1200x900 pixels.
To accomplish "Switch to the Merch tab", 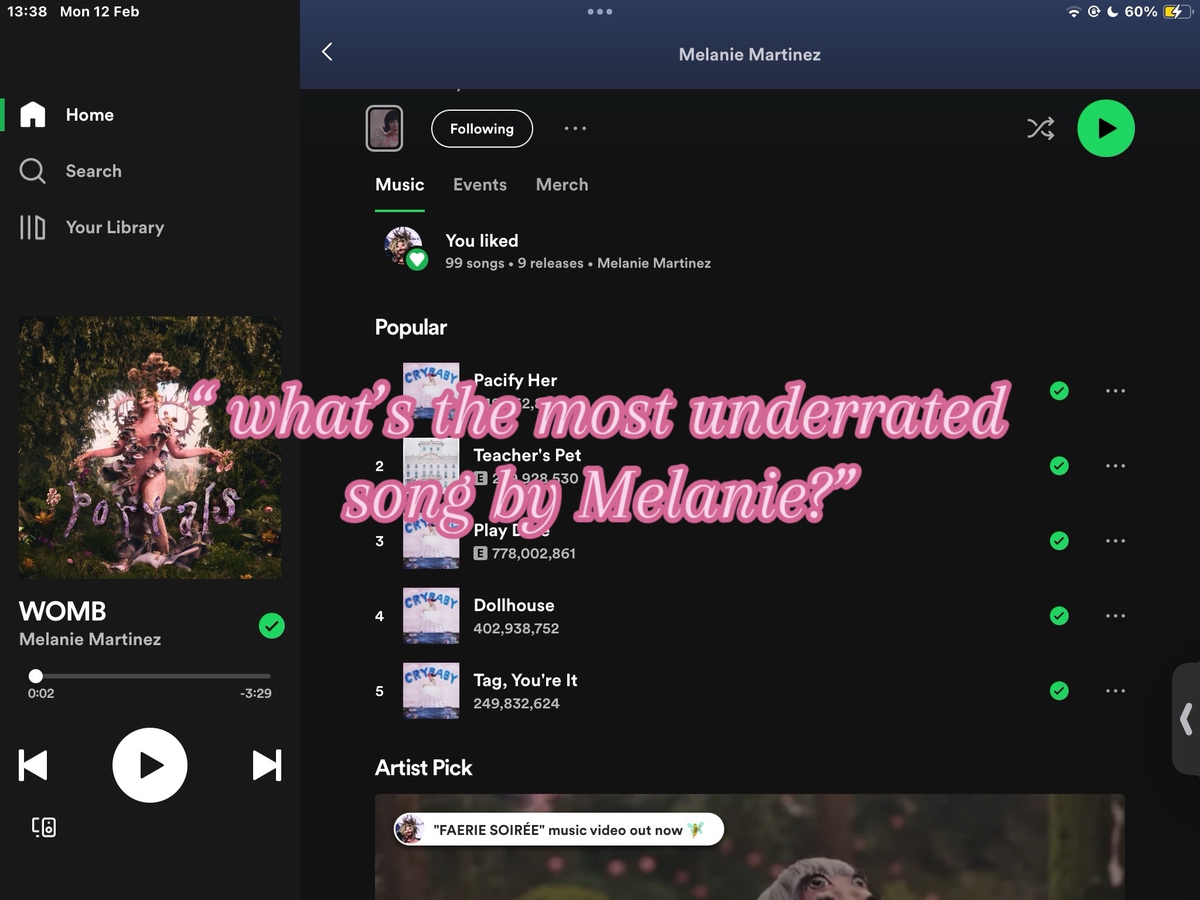I will pyautogui.click(x=562, y=185).
